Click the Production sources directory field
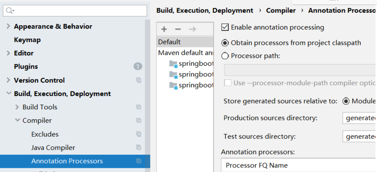This screenshot has height=172, width=377. click(x=359, y=118)
